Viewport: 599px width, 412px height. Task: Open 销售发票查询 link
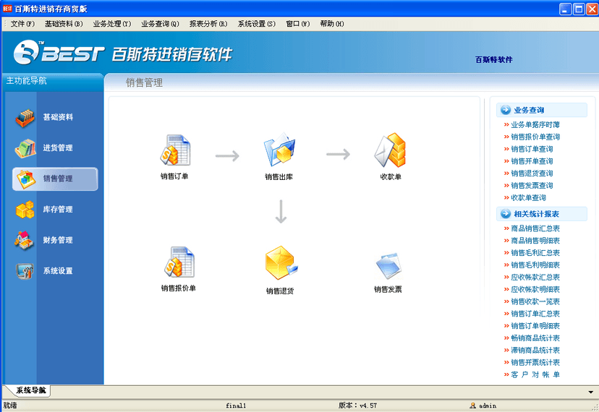[532, 186]
